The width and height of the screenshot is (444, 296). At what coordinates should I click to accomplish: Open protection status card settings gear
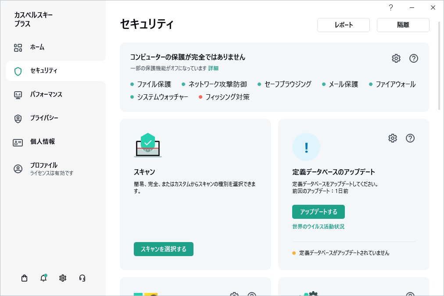(x=396, y=58)
